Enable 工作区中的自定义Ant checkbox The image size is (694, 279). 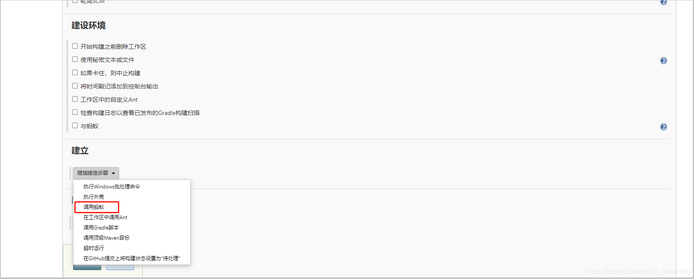pos(75,99)
